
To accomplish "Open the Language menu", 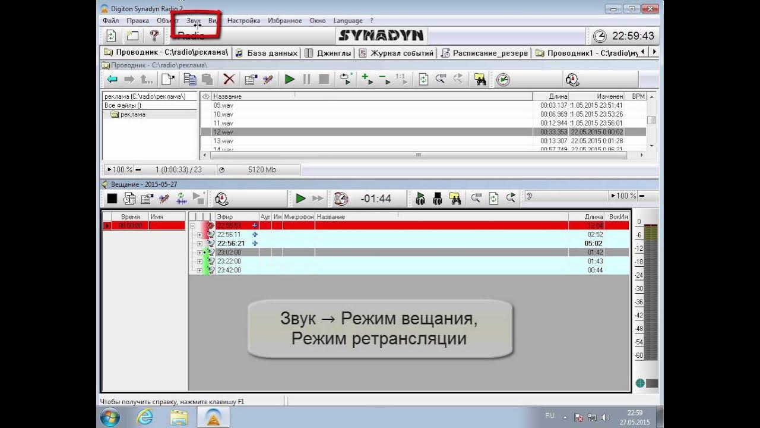I will click(348, 20).
